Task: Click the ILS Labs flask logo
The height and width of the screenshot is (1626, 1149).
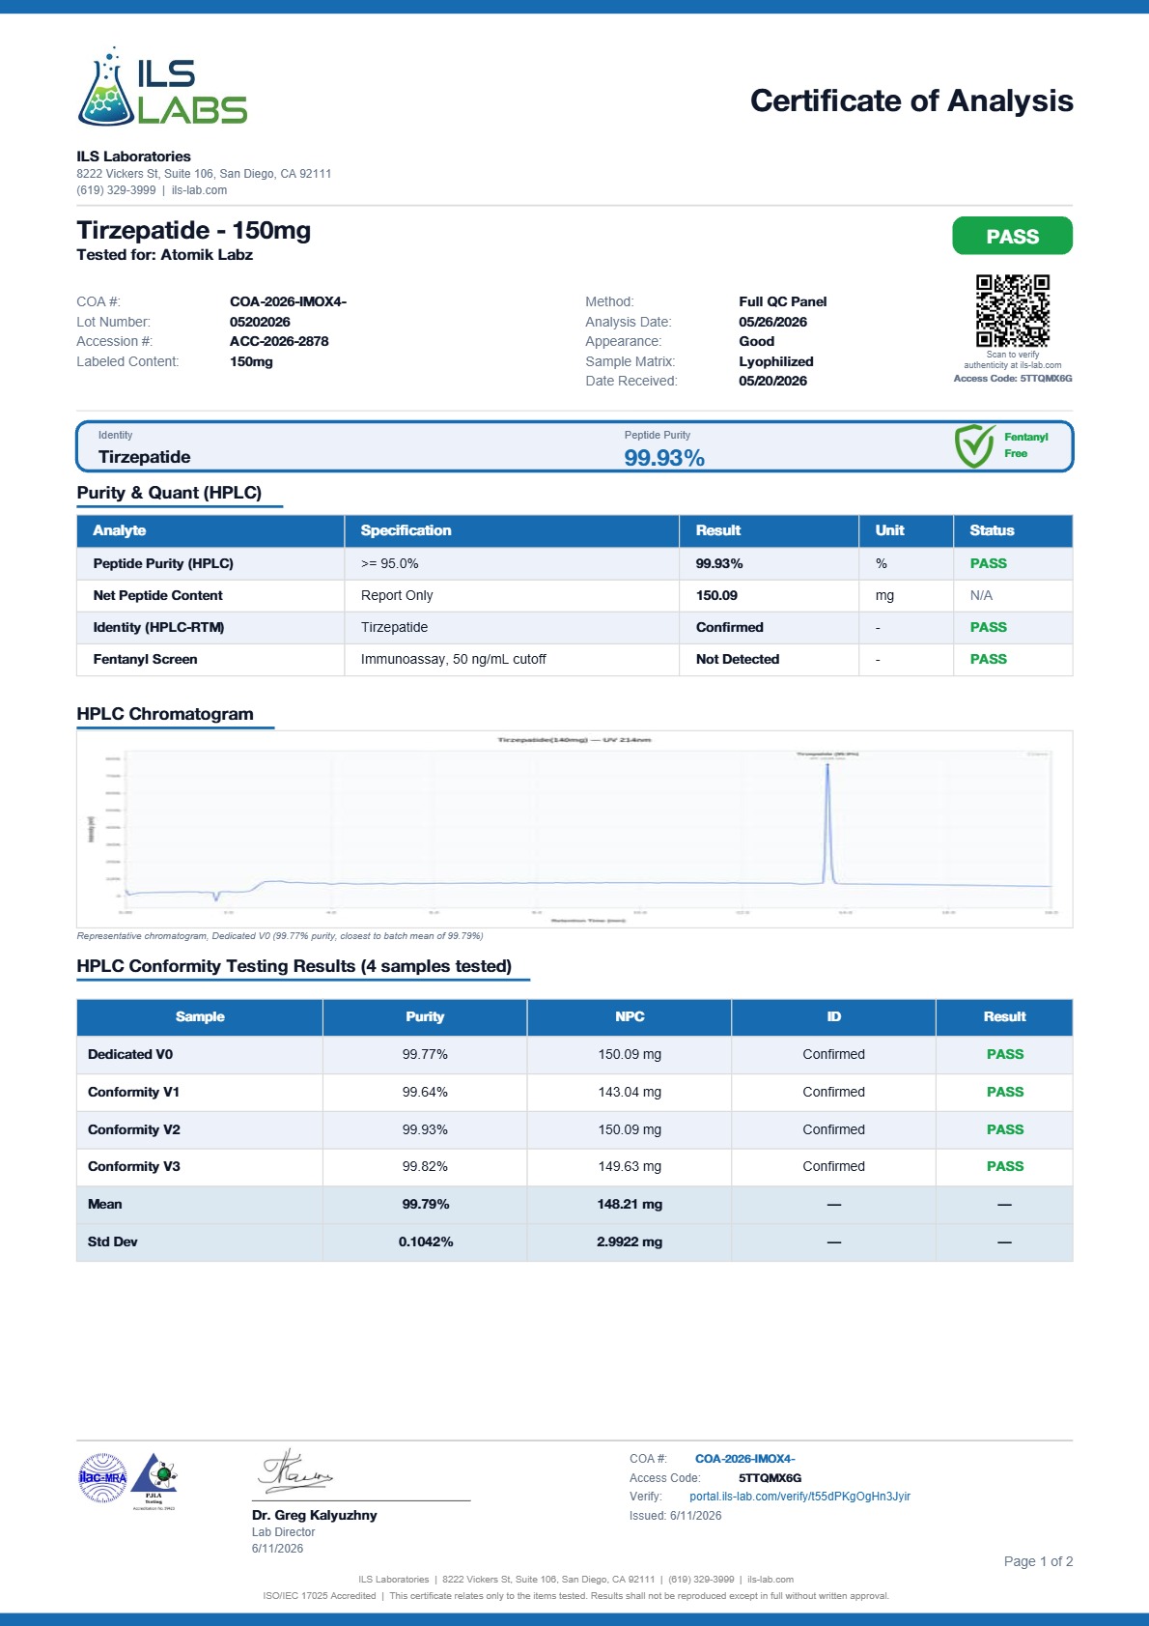Action: point(162,86)
